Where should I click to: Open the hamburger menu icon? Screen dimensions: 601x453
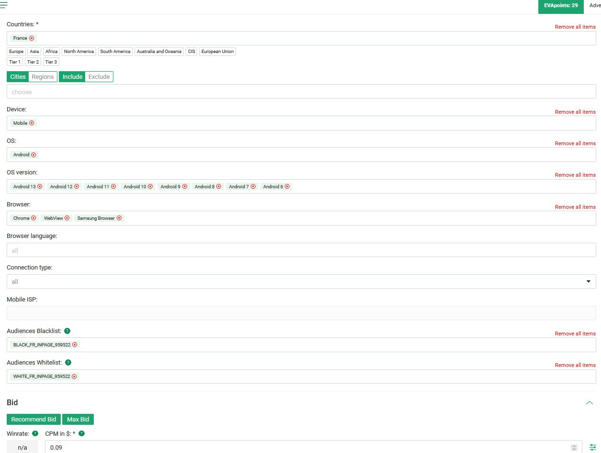pyautogui.click(x=4, y=5)
